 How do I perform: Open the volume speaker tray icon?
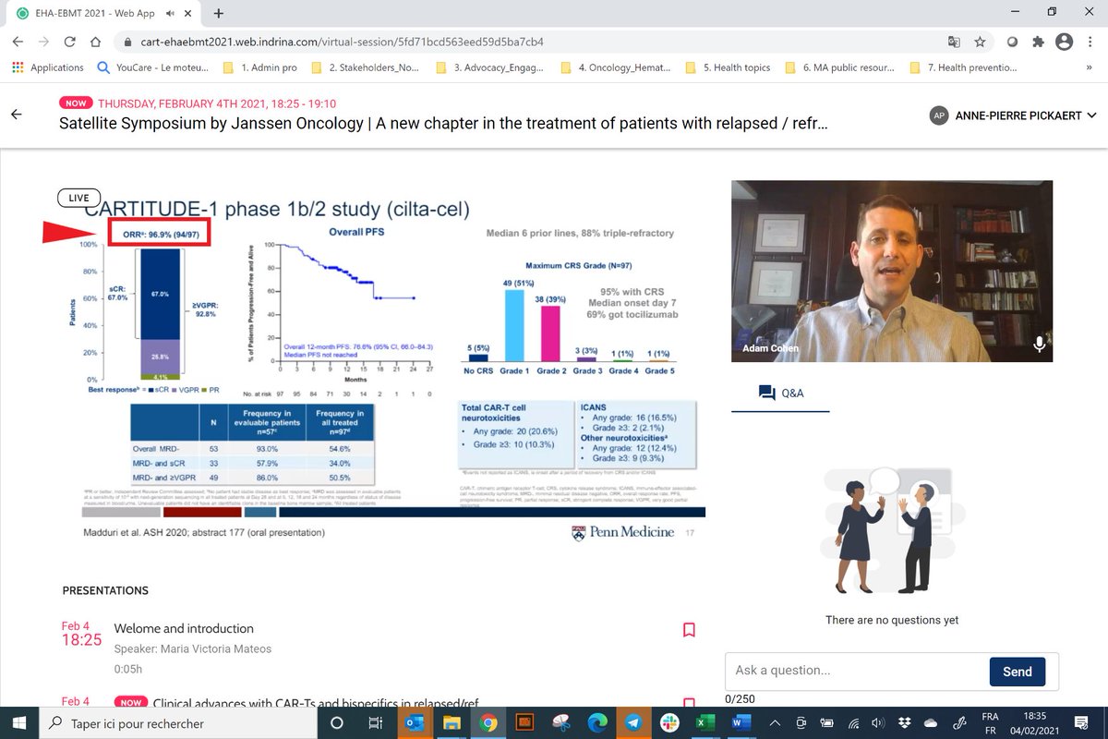click(x=880, y=723)
